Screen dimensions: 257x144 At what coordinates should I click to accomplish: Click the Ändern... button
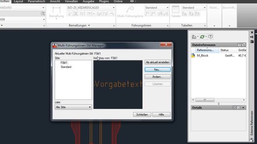(x=157, y=77)
